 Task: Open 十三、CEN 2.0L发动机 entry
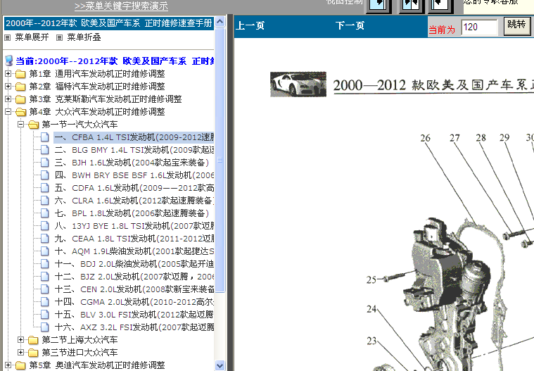(x=134, y=289)
